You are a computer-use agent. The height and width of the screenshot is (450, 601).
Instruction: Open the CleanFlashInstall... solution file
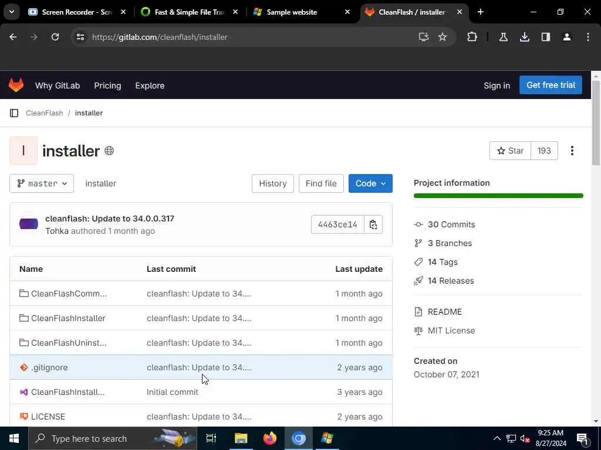coord(68,392)
